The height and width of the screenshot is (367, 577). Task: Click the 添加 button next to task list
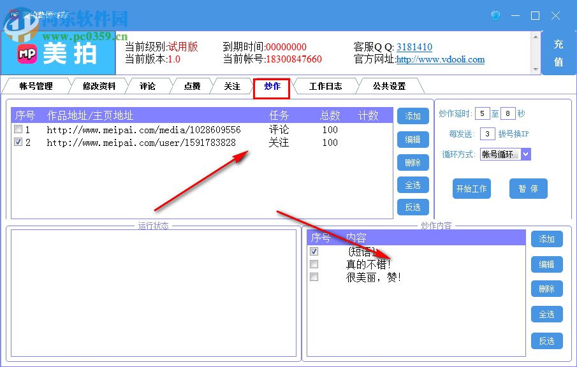pyautogui.click(x=413, y=116)
